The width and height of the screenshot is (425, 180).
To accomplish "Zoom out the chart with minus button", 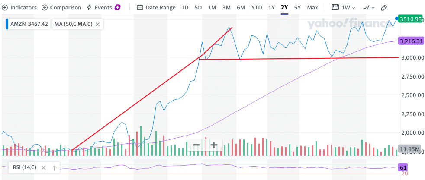I will (x=196, y=145).
